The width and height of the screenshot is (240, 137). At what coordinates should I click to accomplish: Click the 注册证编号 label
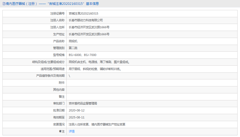coord(58,13)
